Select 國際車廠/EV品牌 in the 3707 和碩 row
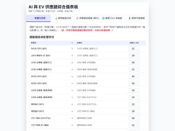 click(84, 125)
